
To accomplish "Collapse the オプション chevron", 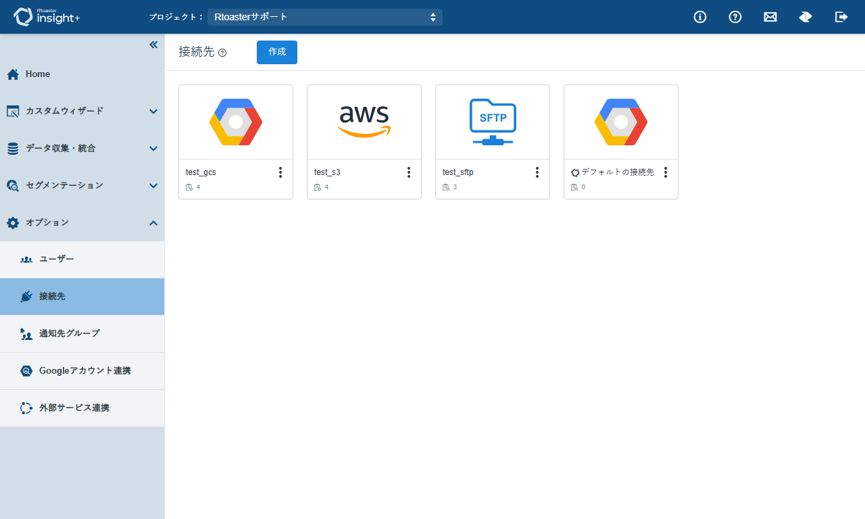I will click(x=153, y=223).
